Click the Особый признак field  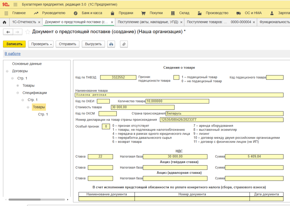[106, 126]
